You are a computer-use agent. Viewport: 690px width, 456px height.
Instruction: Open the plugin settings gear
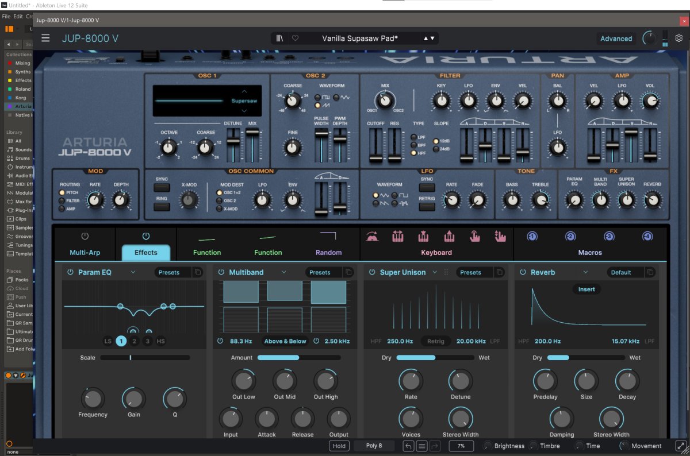click(x=679, y=38)
